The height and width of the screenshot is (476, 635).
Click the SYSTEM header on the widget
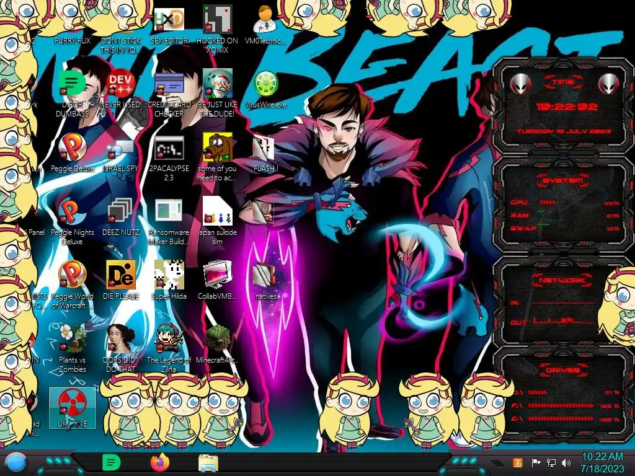pos(563,180)
